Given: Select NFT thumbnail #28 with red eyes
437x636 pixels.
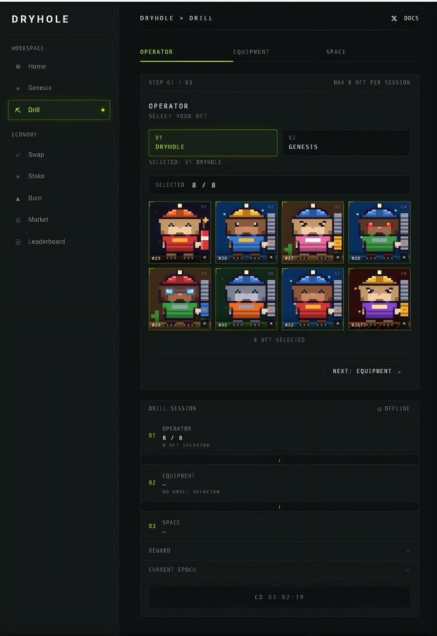Looking at the screenshot, I should 379,232.
